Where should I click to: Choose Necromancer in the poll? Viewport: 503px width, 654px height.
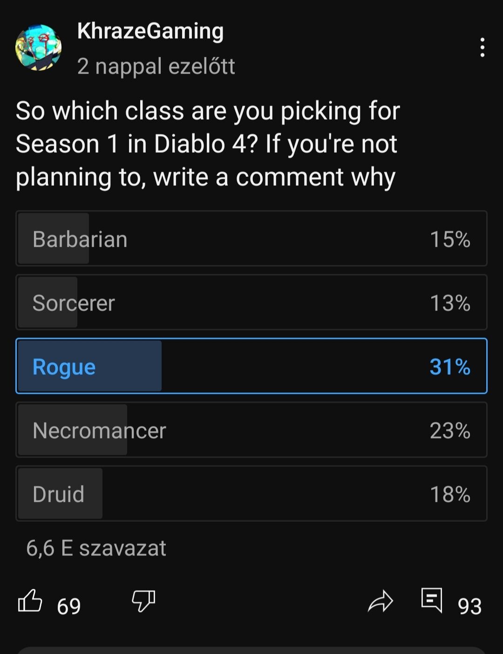coord(251,430)
